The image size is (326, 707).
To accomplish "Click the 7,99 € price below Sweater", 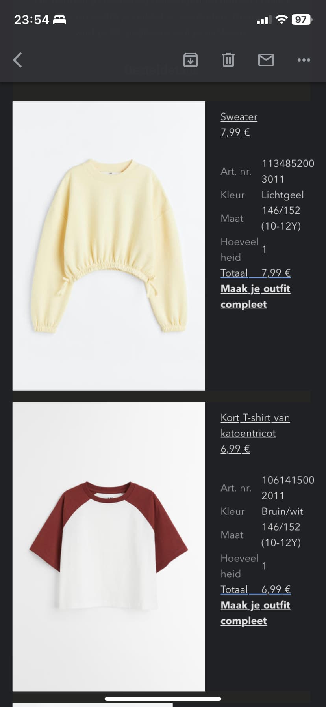I will click(x=235, y=132).
